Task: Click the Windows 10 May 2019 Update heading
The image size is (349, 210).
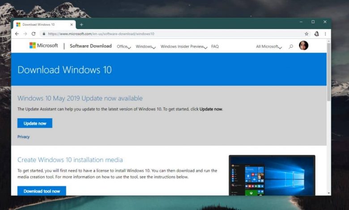Action: pyautogui.click(x=80, y=98)
